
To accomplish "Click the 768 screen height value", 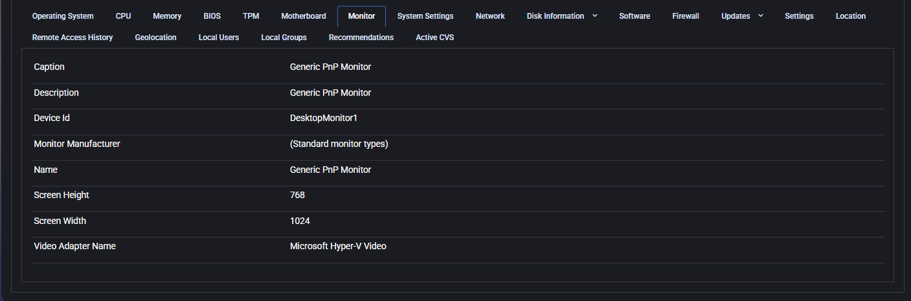I will pos(297,195).
